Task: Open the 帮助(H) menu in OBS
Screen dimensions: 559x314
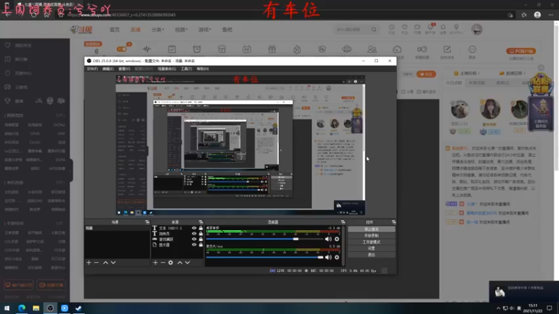Action: tap(203, 68)
